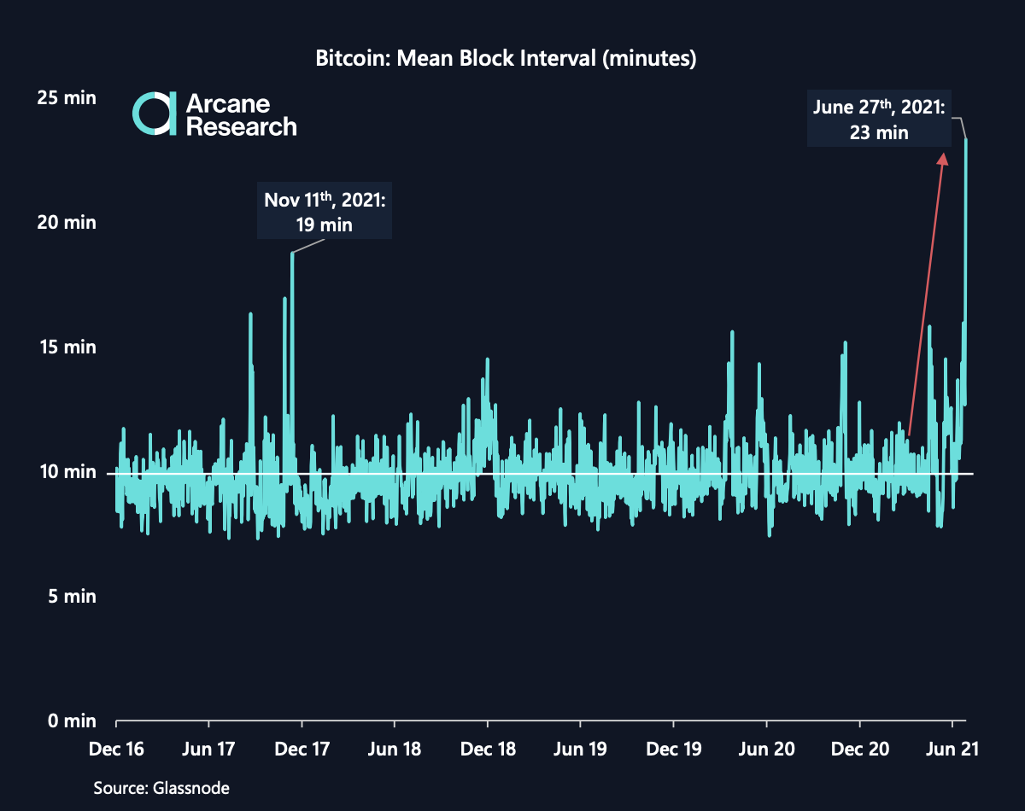Click the Nov 11th, 2021 annotation box
Image resolution: width=1025 pixels, height=811 pixels.
tap(324, 211)
